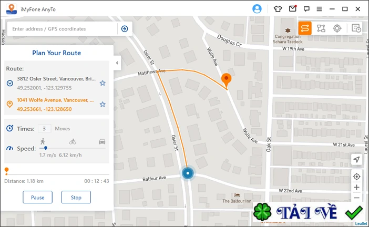Click the W 21st Ave street label
This screenshot has height=227, width=369.
(x=344, y=145)
